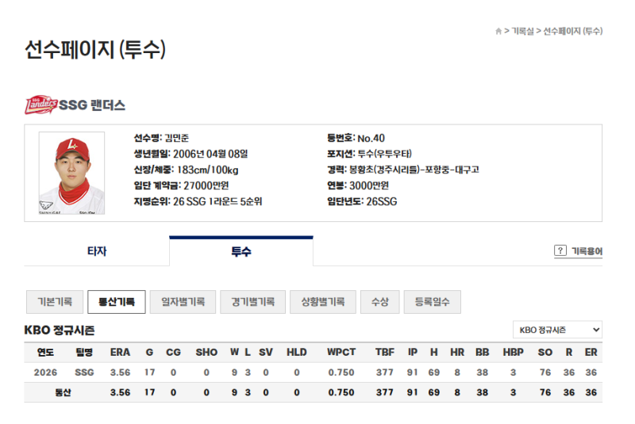Click the draft info 26 SSG 1라운드 5순위
This screenshot has height=424, width=635.
[217, 201]
